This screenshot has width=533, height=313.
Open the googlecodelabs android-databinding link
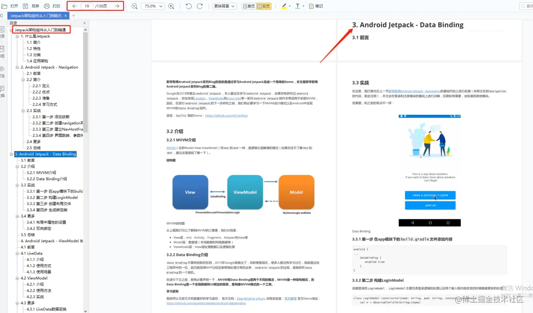coord(206,303)
